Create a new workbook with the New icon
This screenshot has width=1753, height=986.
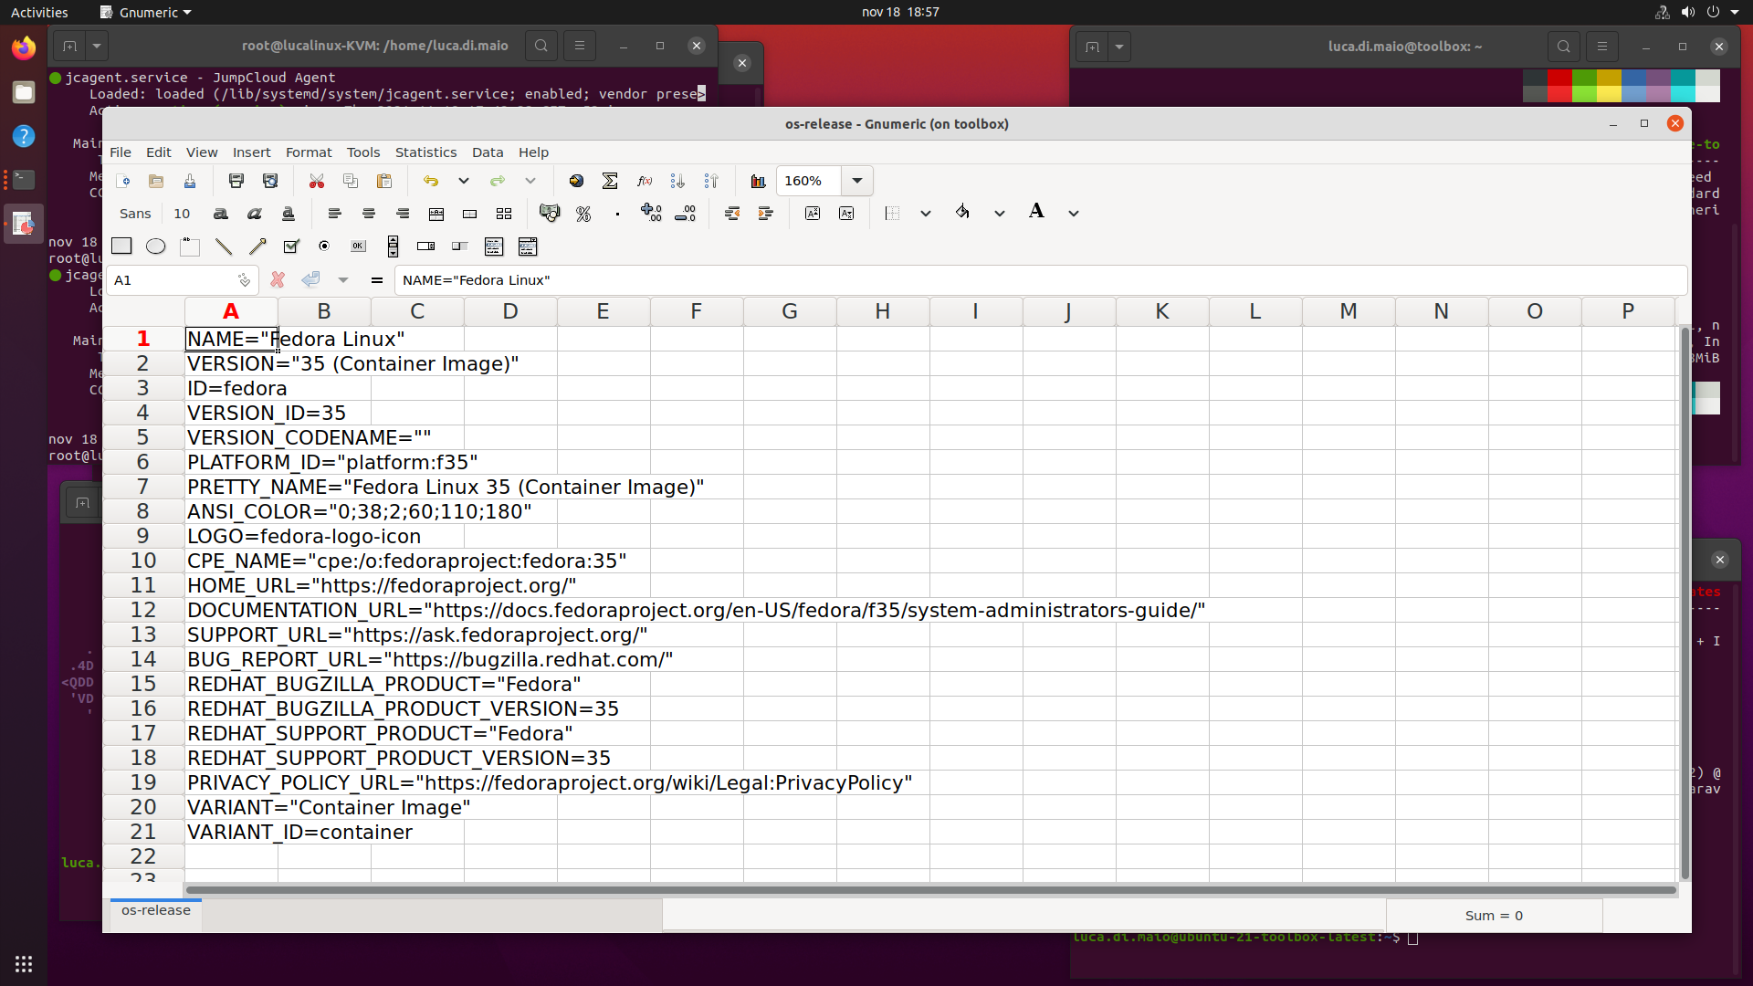[122, 181]
